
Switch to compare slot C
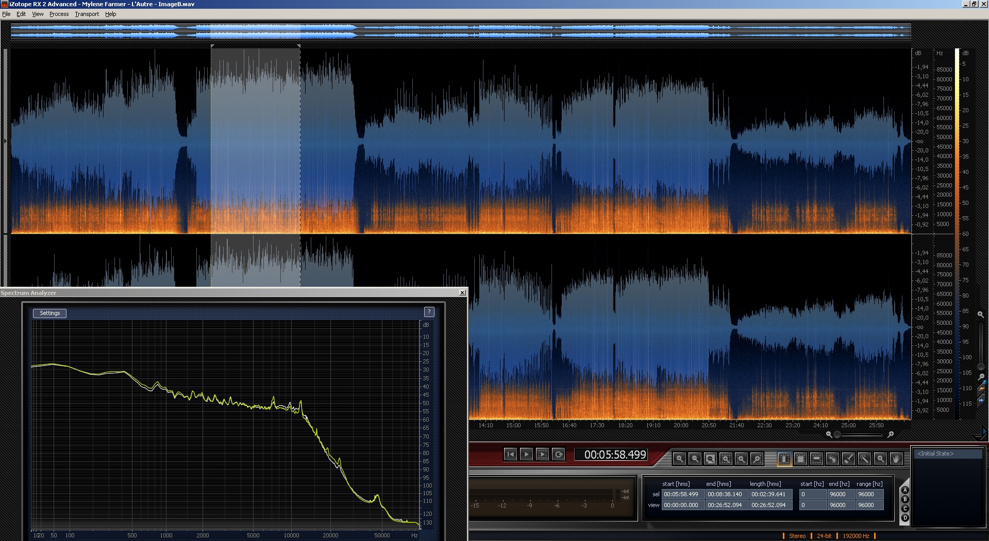click(x=905, y=509)
